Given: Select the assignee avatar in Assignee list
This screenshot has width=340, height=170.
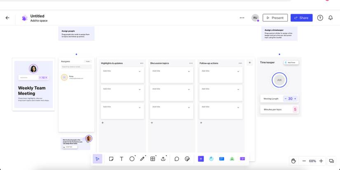Looking at the screenshot, I should tap(64, 77).
